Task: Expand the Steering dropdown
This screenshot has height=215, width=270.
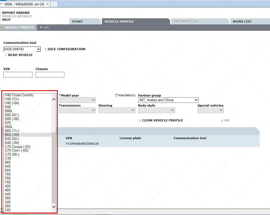Action: click(117, 110)
